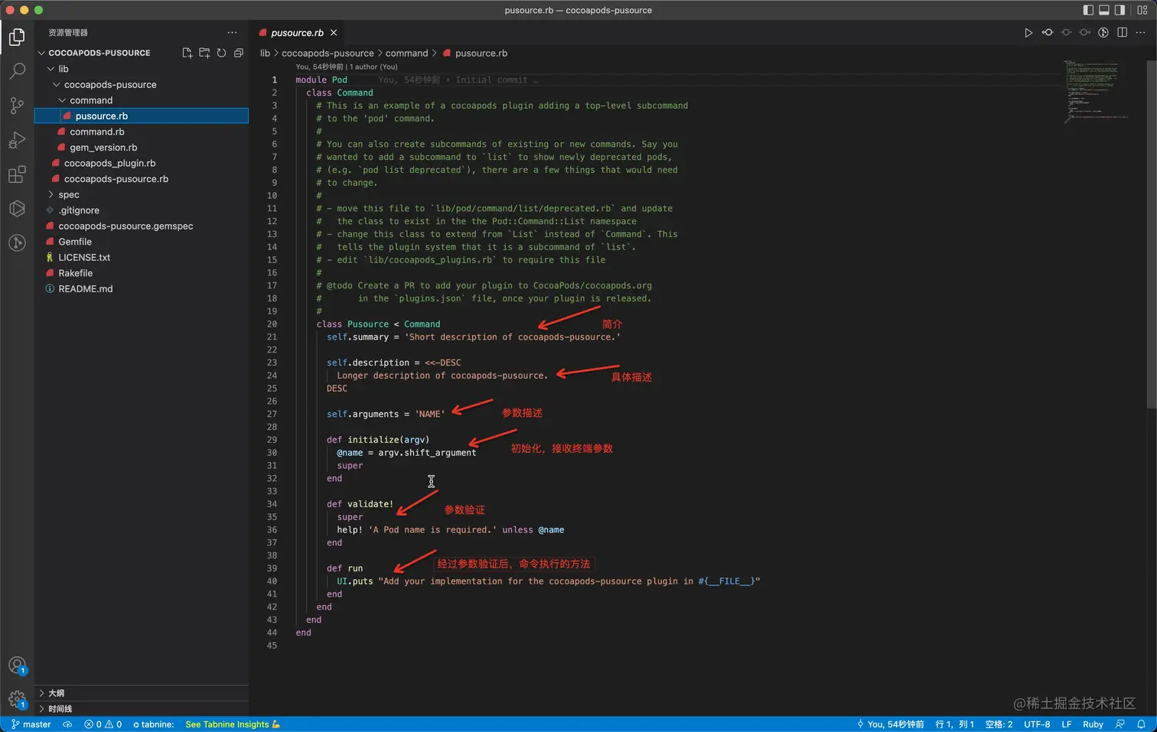Open the Explorer view in activity bar

[17, 37]
